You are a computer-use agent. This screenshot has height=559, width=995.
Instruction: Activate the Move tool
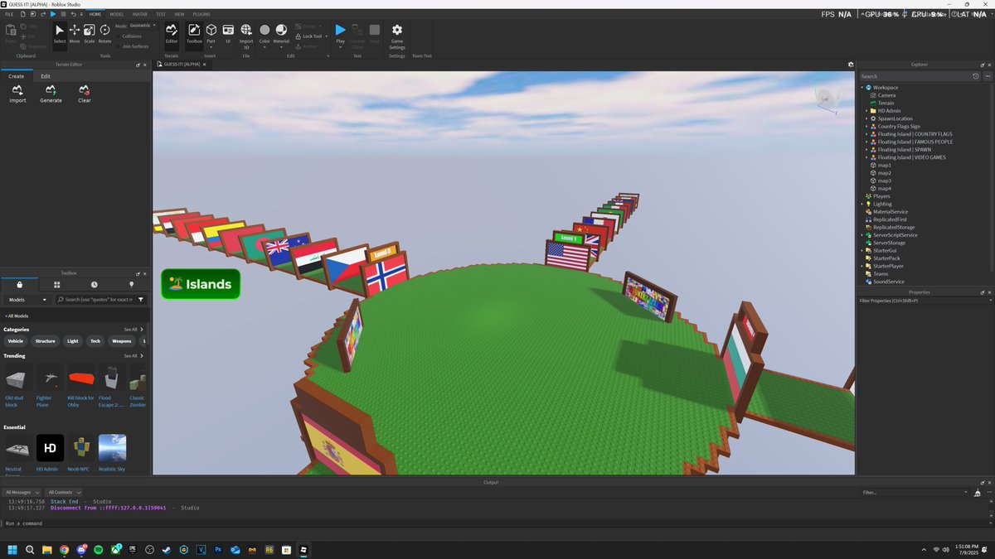pos(75,33)
